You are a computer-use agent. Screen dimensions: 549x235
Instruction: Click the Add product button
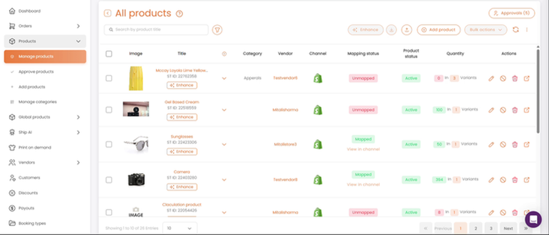(x=438, y=30)
